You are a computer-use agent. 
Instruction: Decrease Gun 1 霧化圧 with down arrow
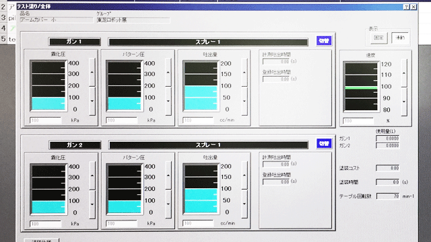92,101
